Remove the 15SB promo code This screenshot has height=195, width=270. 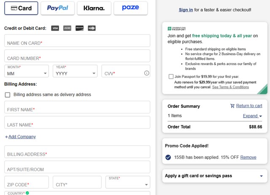[248, 158]
